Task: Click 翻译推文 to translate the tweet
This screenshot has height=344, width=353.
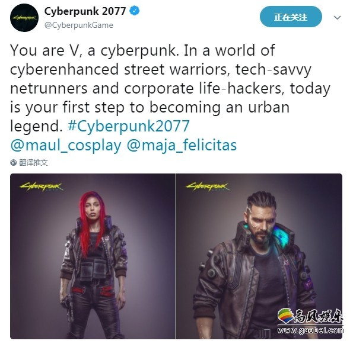Action: click(x=33, y=162)
